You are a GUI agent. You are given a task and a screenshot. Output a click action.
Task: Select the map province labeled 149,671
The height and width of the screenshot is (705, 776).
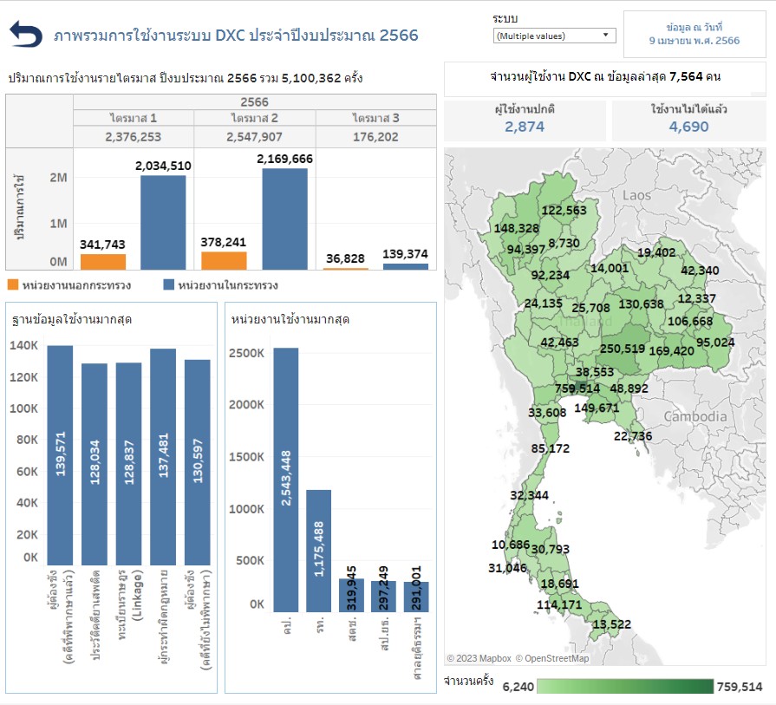[x=597, y=408]
